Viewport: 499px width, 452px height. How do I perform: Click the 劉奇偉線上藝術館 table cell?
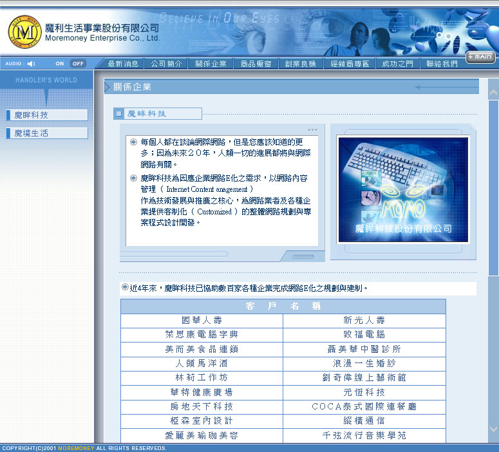point(364,378)
